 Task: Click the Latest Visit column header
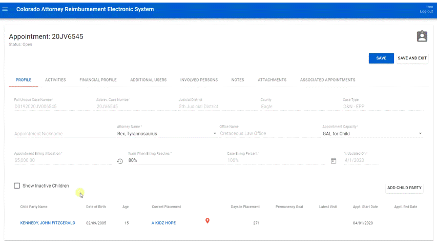328,207
